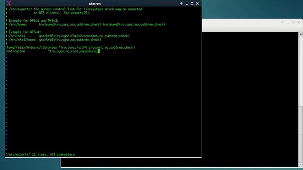Click the '/srv/homes' example path
The image size is (303, 170).
[x=18, y=25]
